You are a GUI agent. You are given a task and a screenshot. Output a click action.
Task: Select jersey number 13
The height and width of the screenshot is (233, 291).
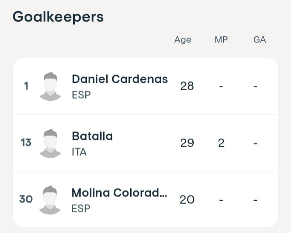[26, 143]
